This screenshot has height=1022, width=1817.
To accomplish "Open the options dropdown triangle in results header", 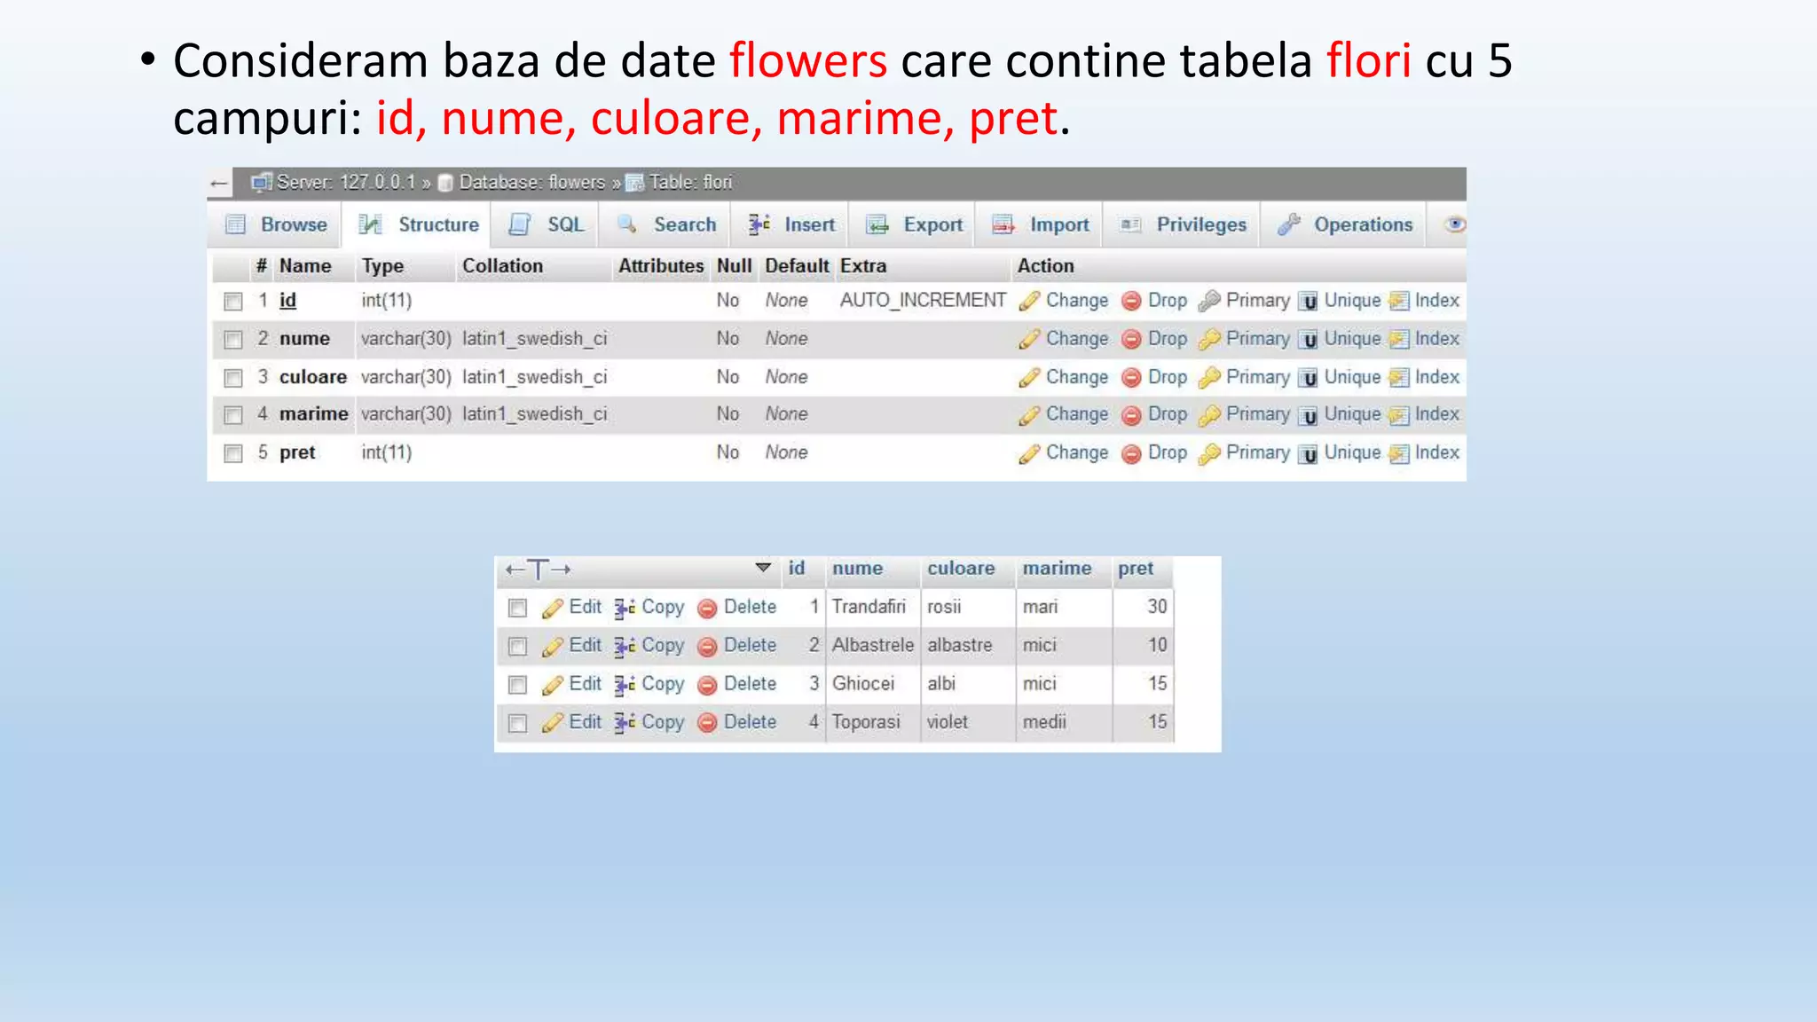I will coord(763,567).
